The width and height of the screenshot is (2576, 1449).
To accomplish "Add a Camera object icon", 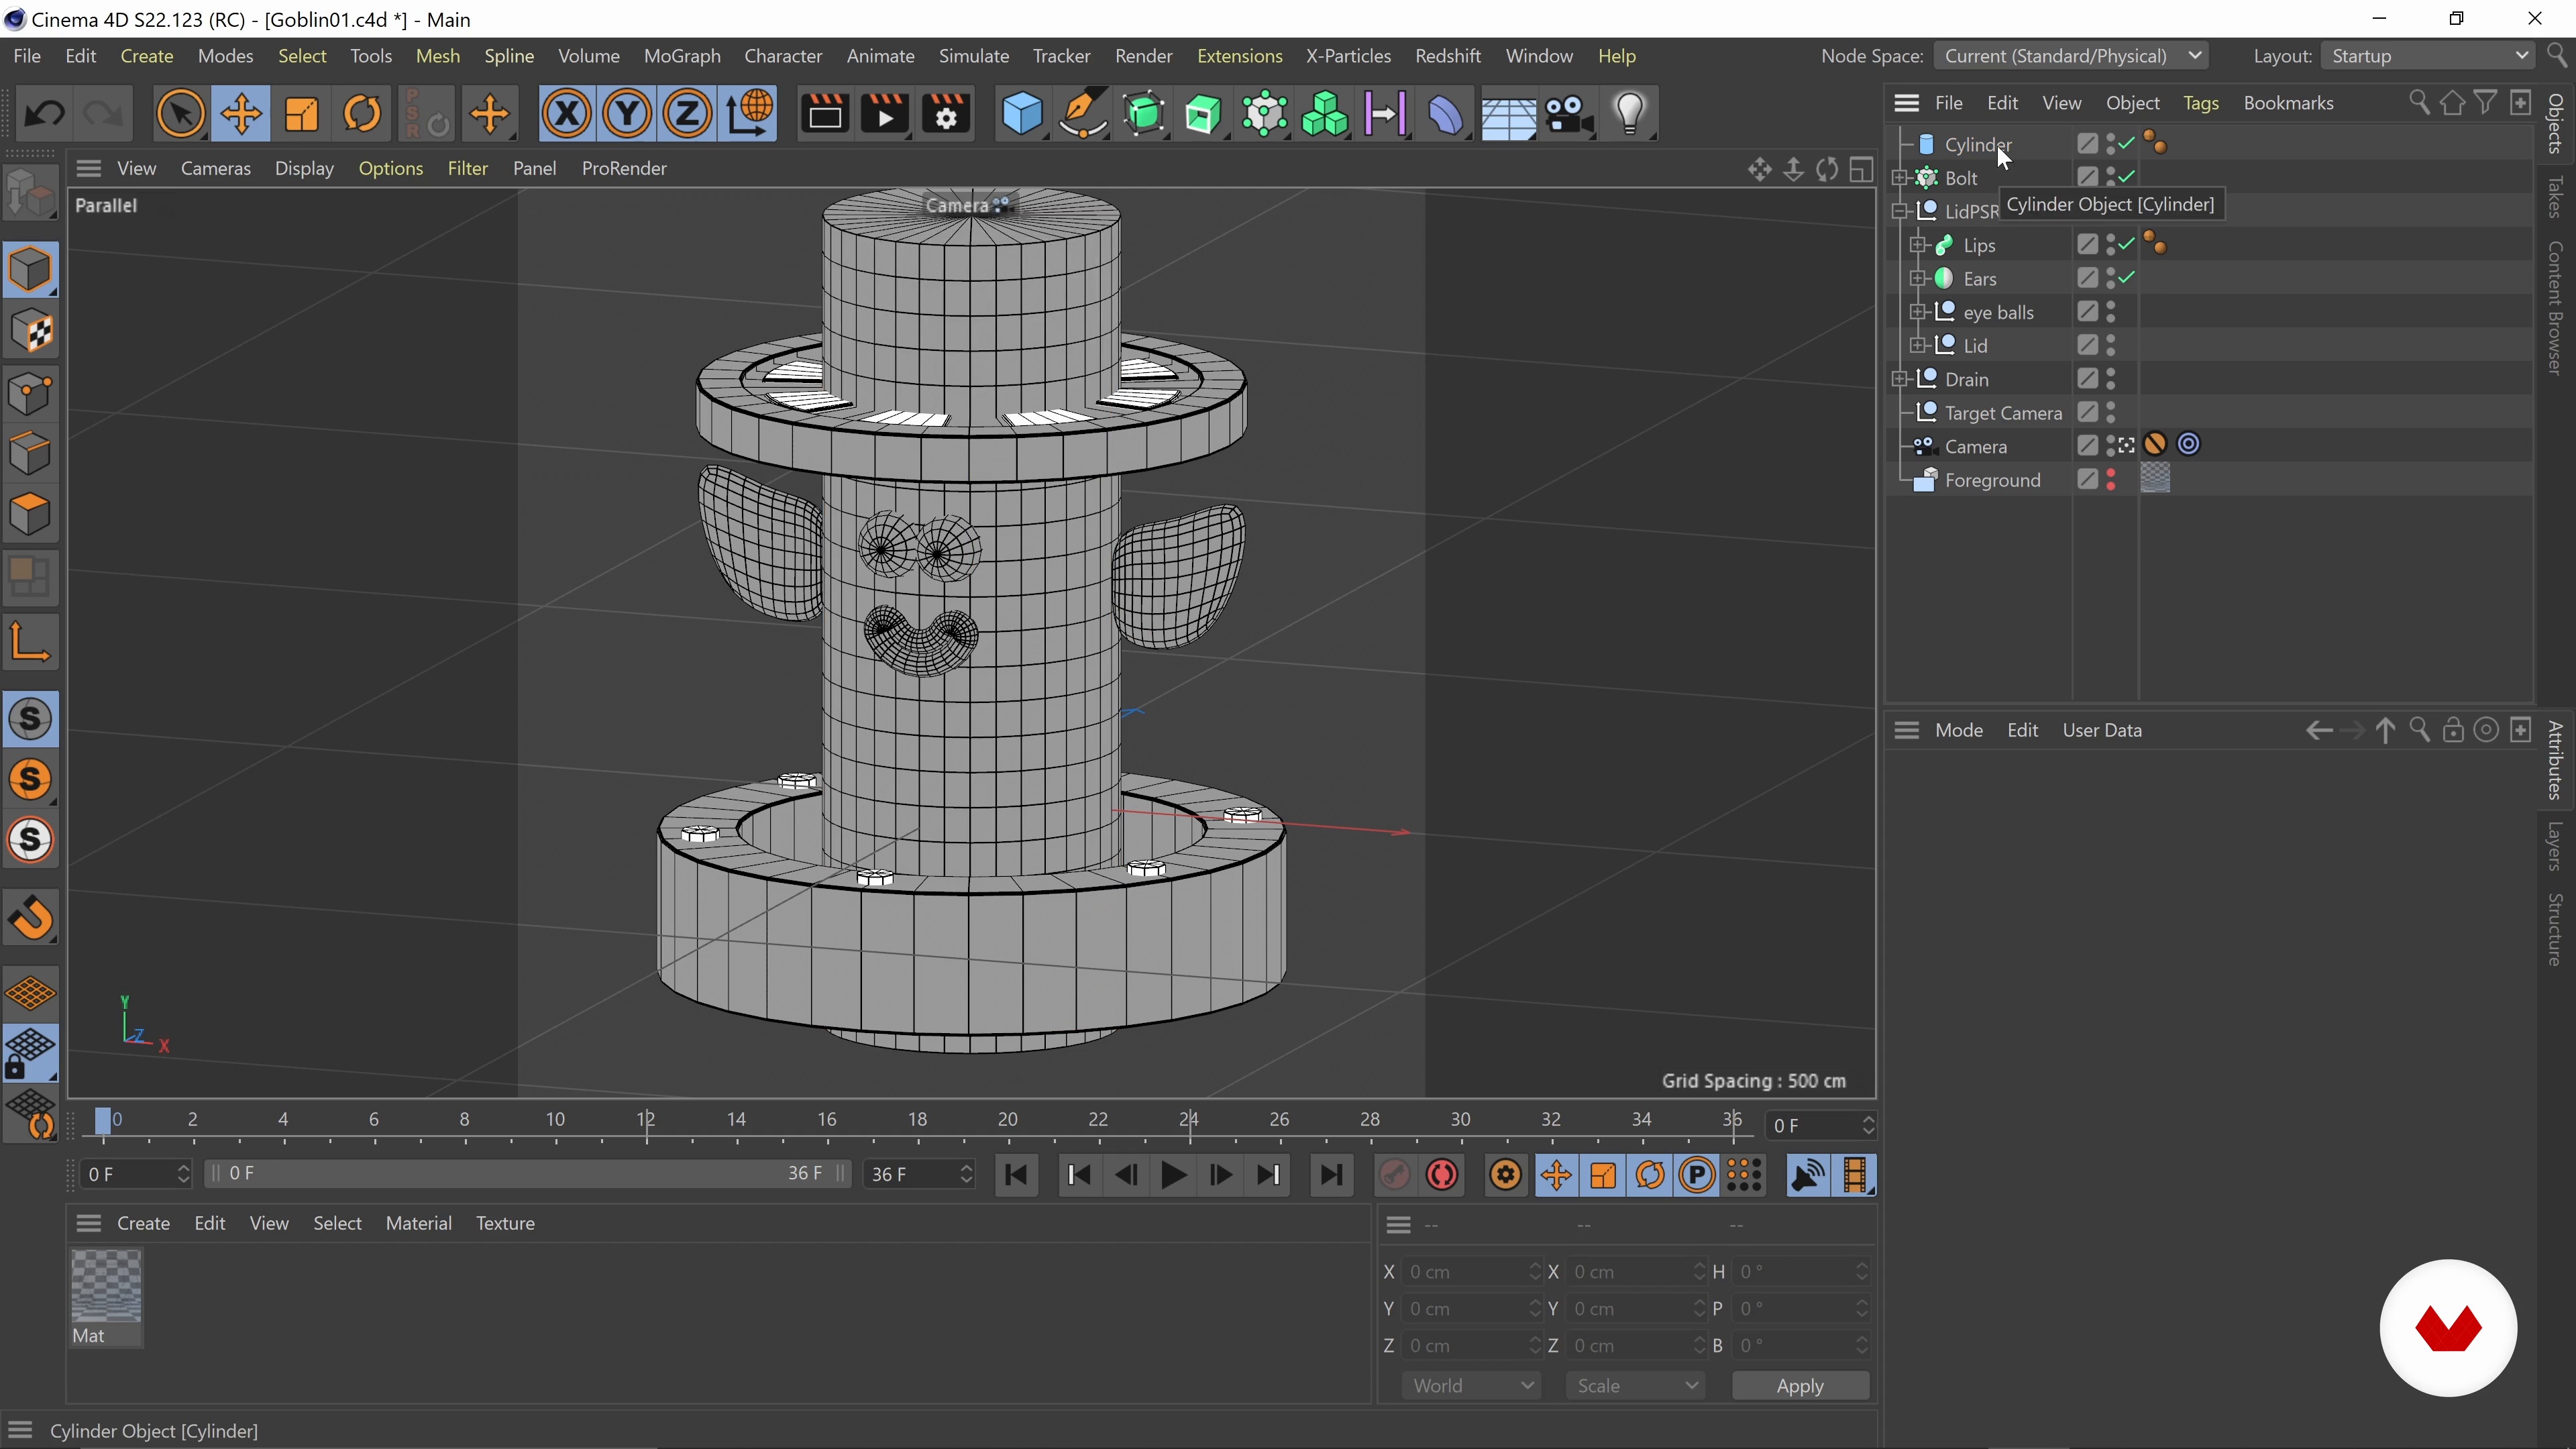I will [x=1569, y=114].
